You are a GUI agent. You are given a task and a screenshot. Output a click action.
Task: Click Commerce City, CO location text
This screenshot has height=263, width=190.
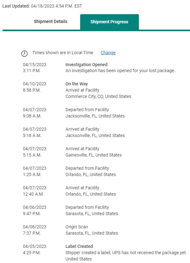pyautogui.click(x=98, y=96)
